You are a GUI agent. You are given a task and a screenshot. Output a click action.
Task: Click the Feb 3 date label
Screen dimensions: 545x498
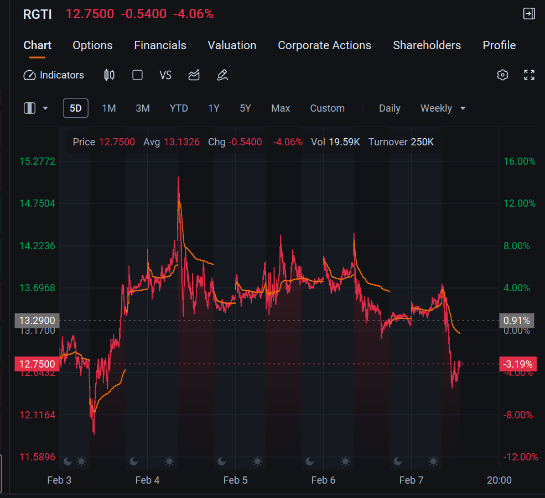click(59, 480)
